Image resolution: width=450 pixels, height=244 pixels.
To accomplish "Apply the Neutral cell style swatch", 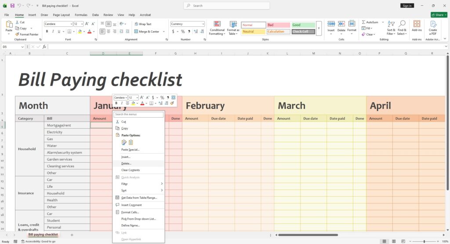I will (254, 32).
